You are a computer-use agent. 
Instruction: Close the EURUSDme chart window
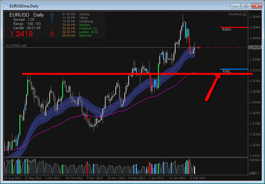257,6
